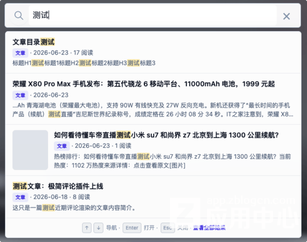Click the up arrow navigation key hint

87,228
